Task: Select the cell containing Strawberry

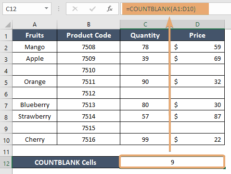Action: [35, 116]
